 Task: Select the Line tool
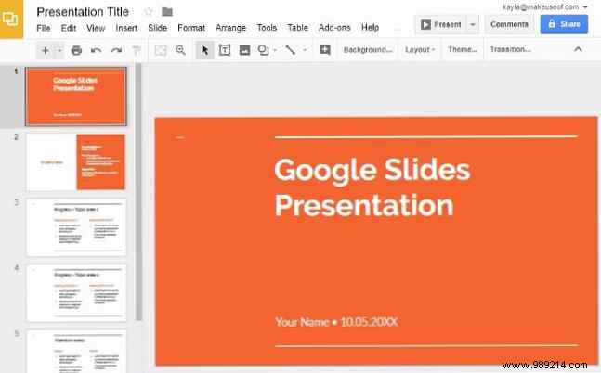click(291, 50)
